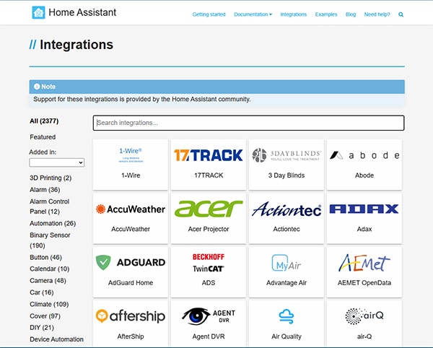
Task: Filter by DIY (21) category
Action: pyautogui.click(x=42, y=328)
